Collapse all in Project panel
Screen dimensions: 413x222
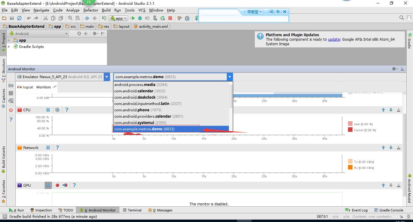pos(86,33)
